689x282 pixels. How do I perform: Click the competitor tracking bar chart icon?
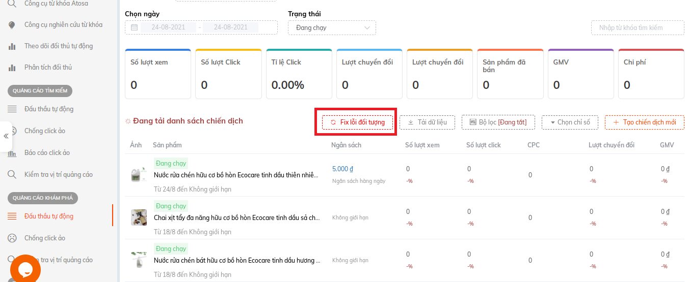point(12,46)
